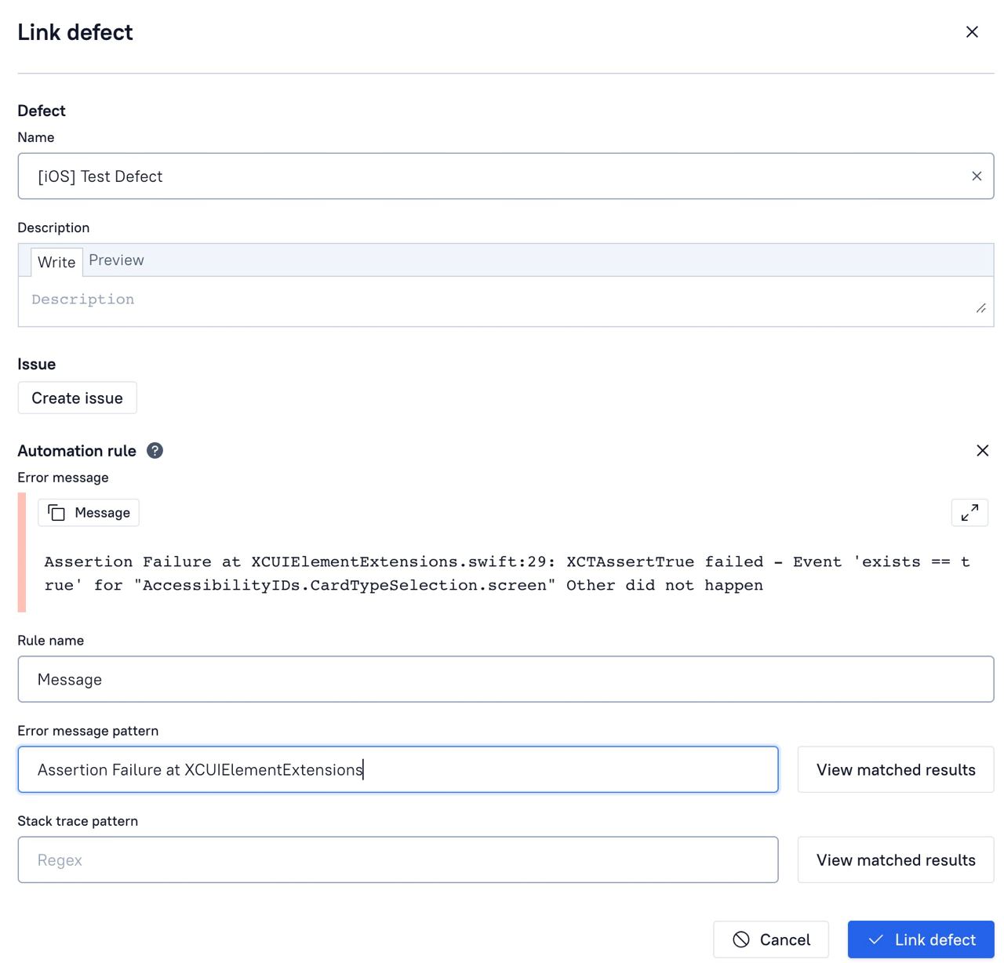Clear the defect Name field
This screenshot has width=1004, height=963.
(x=977, y=176)
